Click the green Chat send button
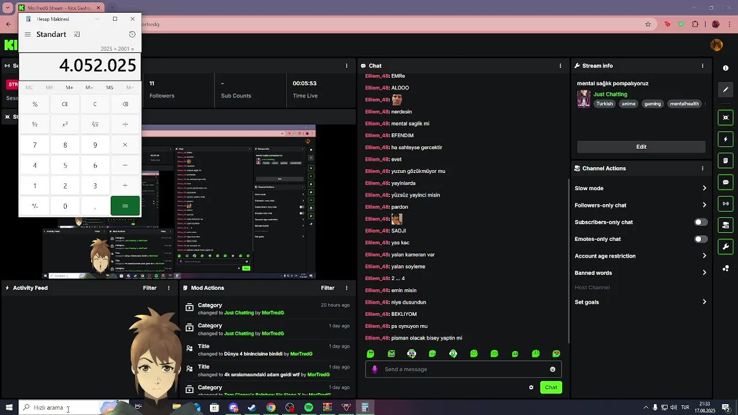The height and width of the screenshot is (415, 738). click(551, 387)
